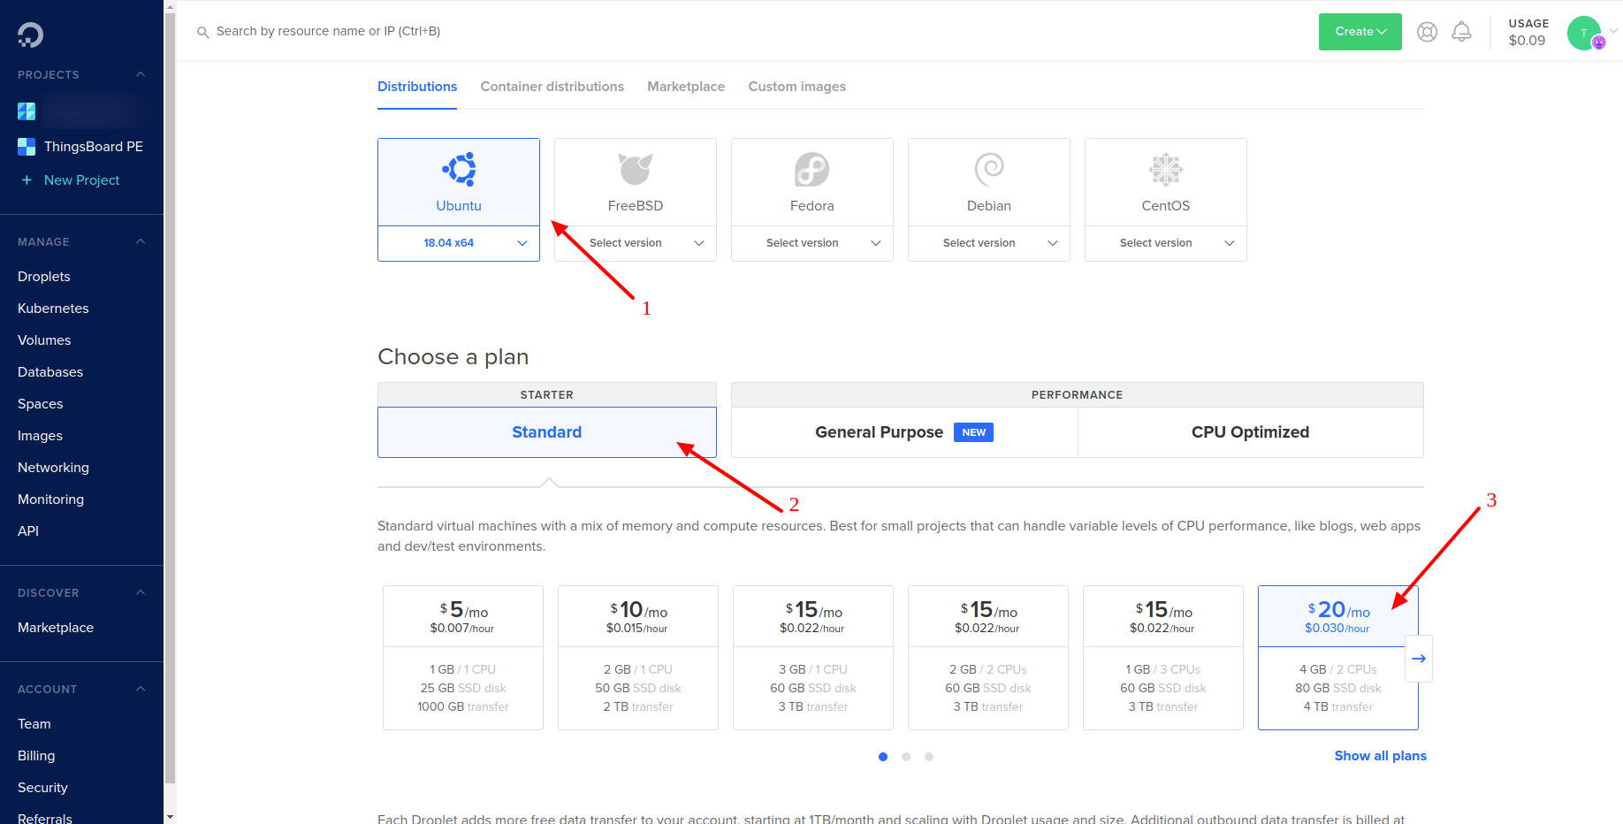Open FreeBSD Select version dropdown
This screenshot has height=824, width=1623.
click(x=636, y=243)
